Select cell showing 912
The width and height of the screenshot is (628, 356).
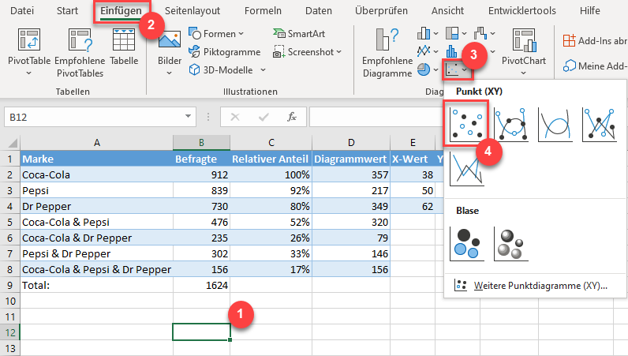[x=201, y=174]
